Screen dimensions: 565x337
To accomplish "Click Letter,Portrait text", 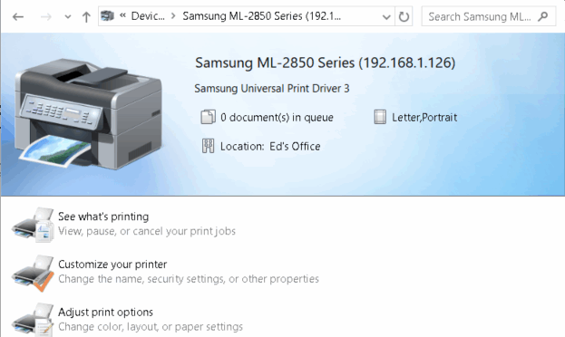I will click(x=424, y=118).
